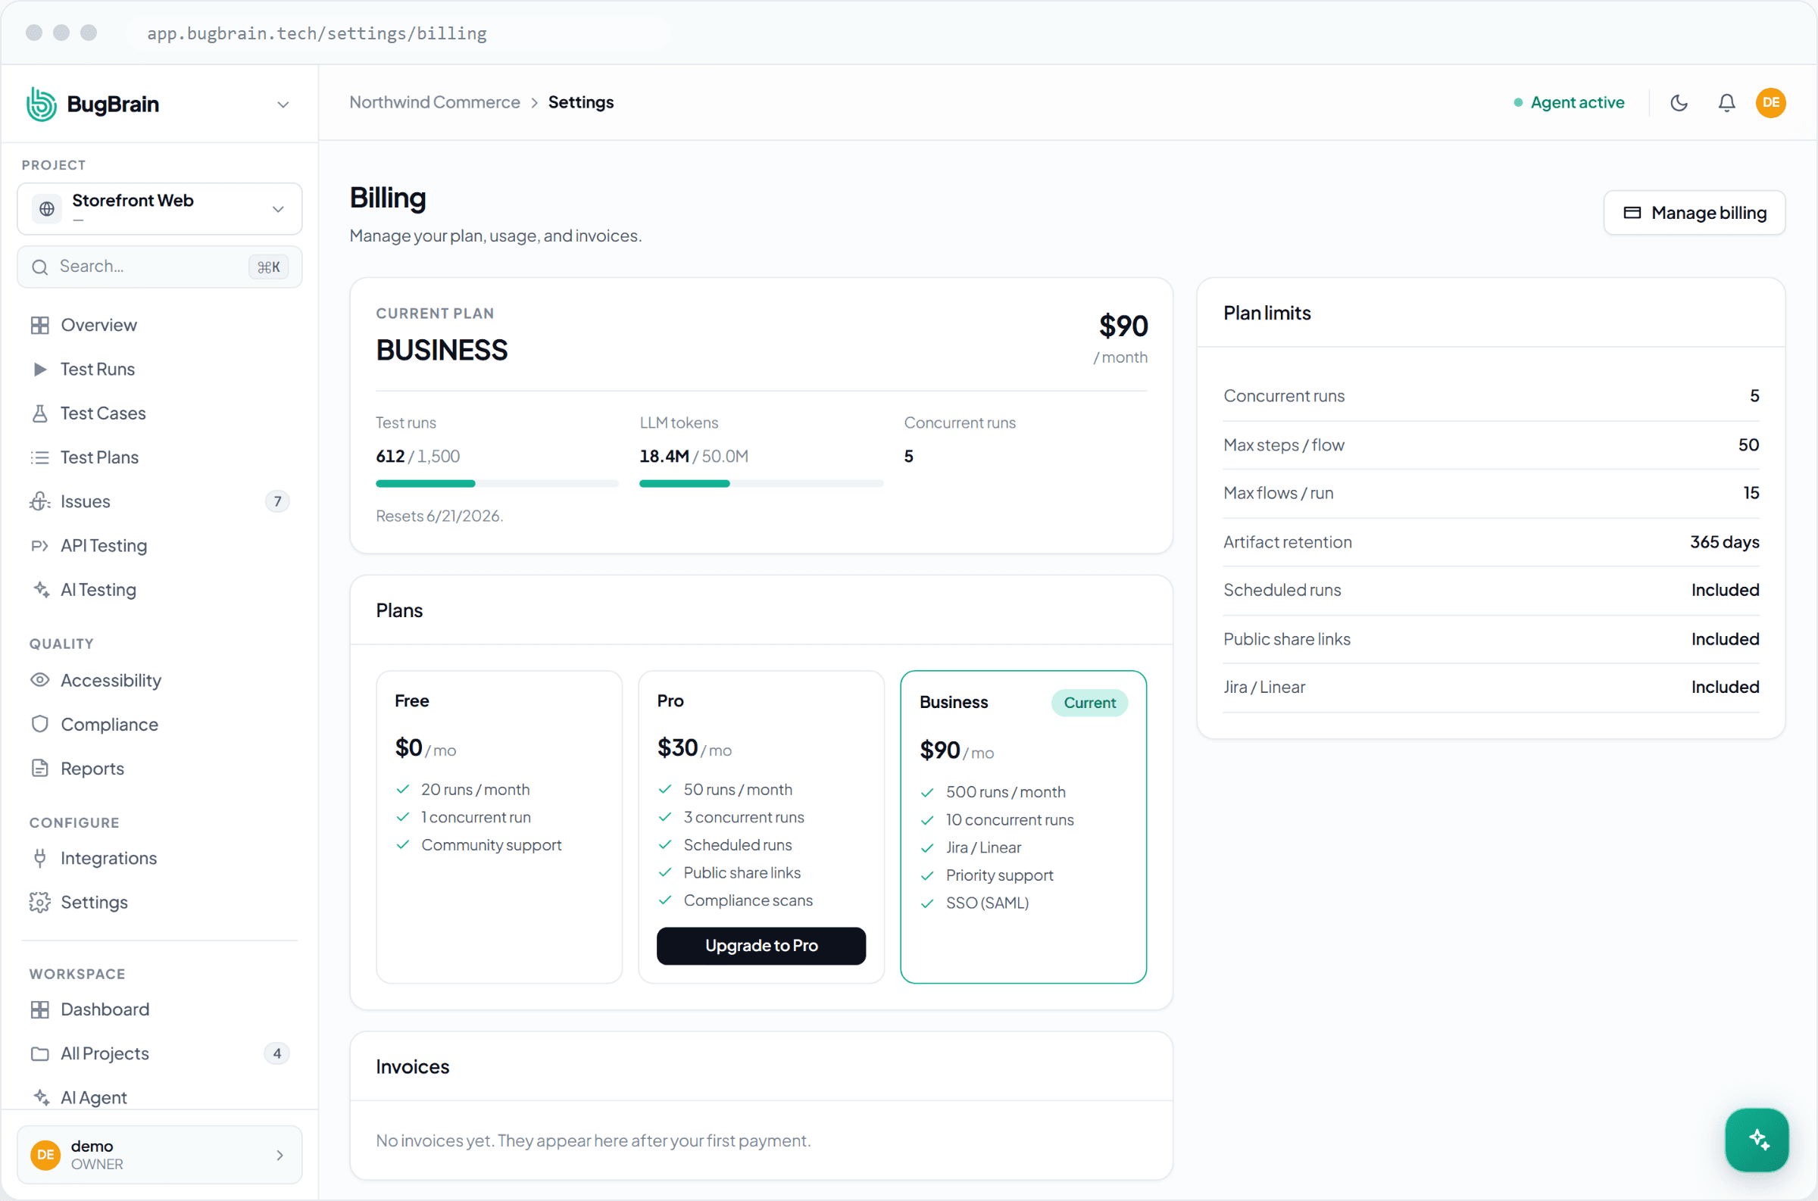Image resolution: width=1818 pixels, height=1201 pixels.
Task: Click the demo user DE avatar
Action: click(x=45, y=1154)
